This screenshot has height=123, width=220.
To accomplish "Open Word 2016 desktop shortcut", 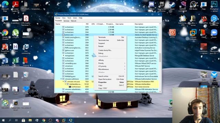I will tap(5, 62).
